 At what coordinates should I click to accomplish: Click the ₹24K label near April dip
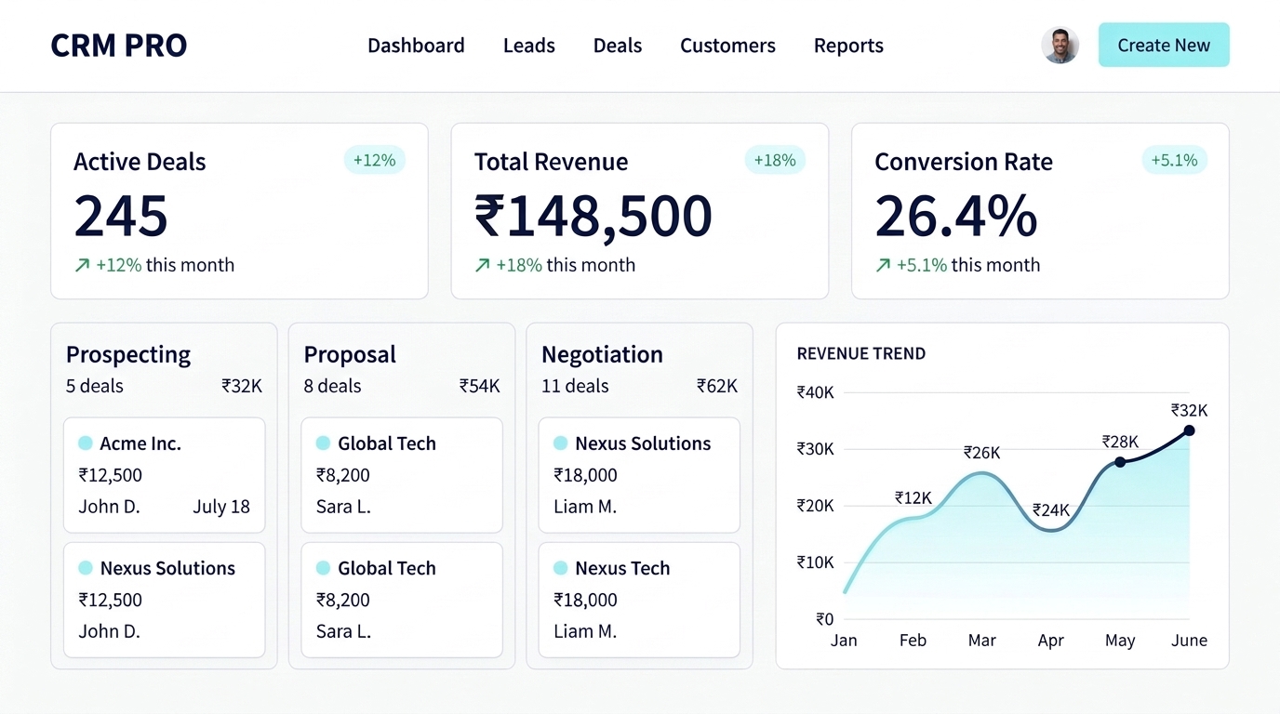coord(1051,510)
